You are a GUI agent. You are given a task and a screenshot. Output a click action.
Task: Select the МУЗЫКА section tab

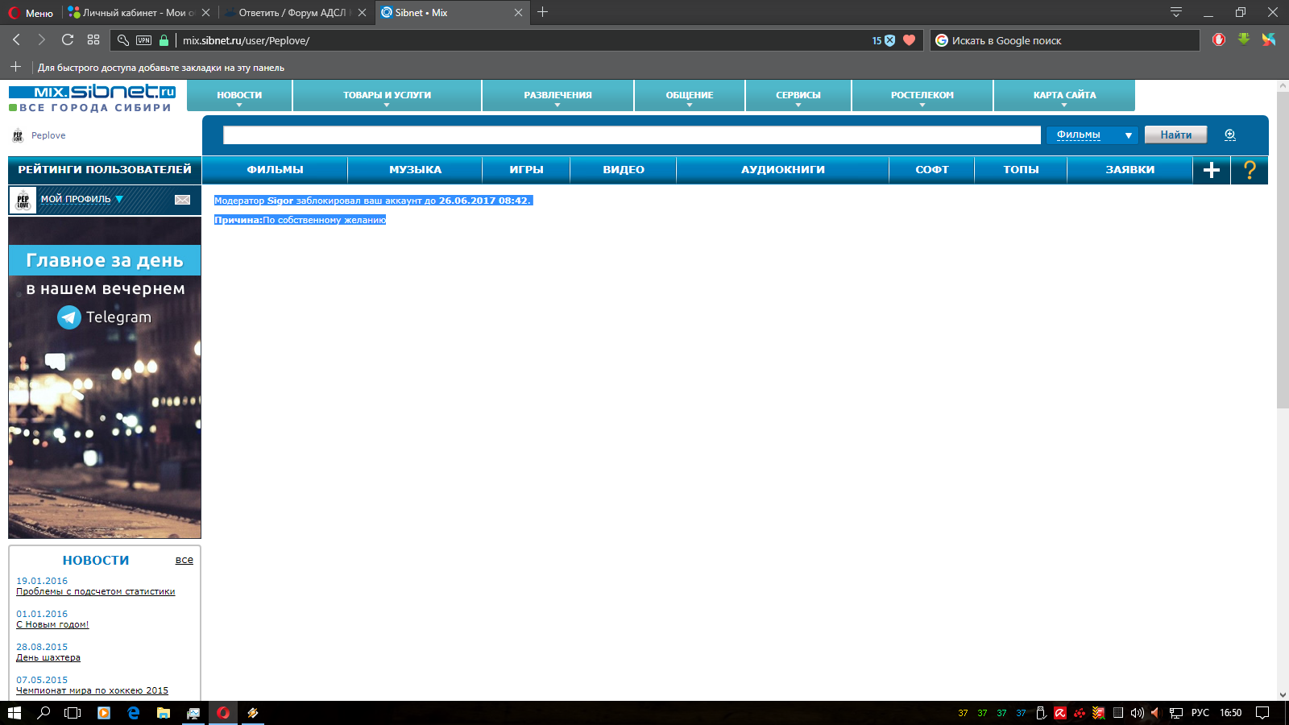415,170
